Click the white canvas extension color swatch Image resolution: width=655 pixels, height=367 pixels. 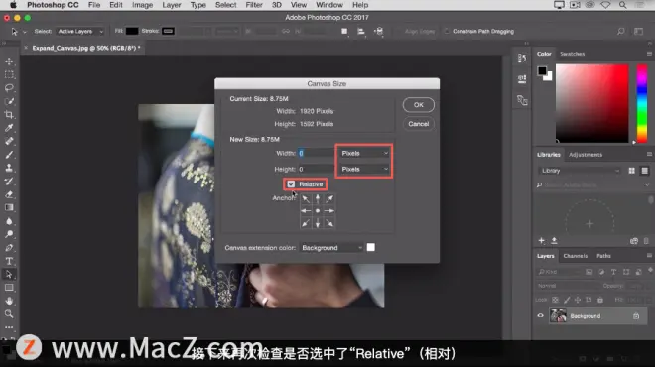coord(370,248)
